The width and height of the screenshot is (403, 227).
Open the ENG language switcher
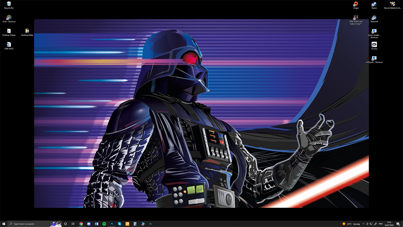tap(381, 224)
